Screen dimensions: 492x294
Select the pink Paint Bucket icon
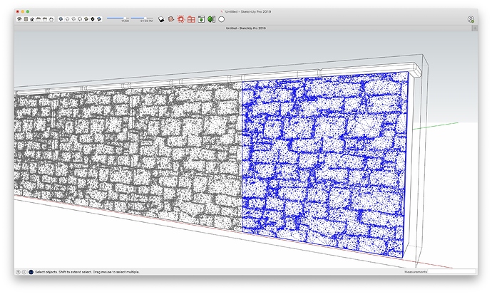point(171,19)
